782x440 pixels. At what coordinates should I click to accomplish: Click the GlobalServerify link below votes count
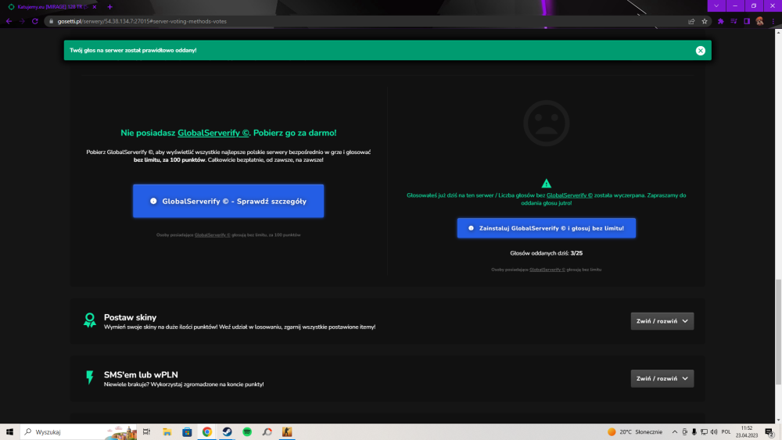[547, 270]
